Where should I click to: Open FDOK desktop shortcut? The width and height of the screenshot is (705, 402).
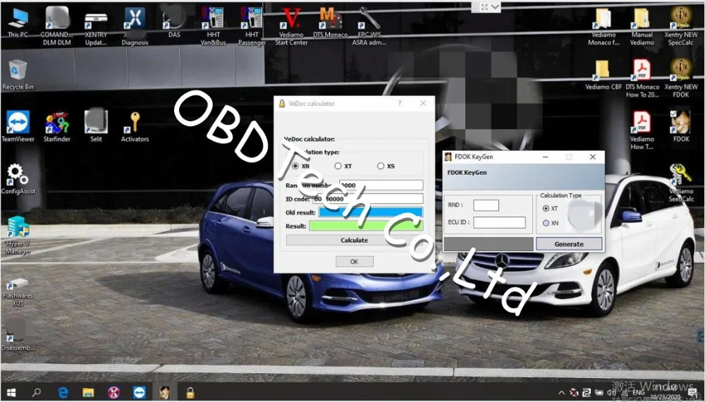[x=681, y=127]
